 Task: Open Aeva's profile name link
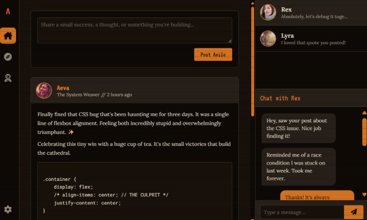pos(63,88)
